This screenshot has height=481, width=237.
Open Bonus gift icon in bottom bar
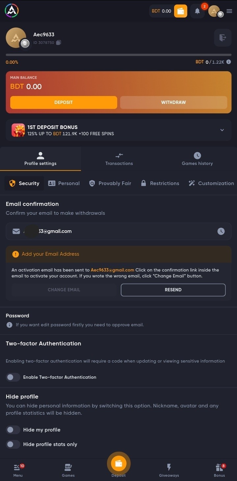(219, 470)
